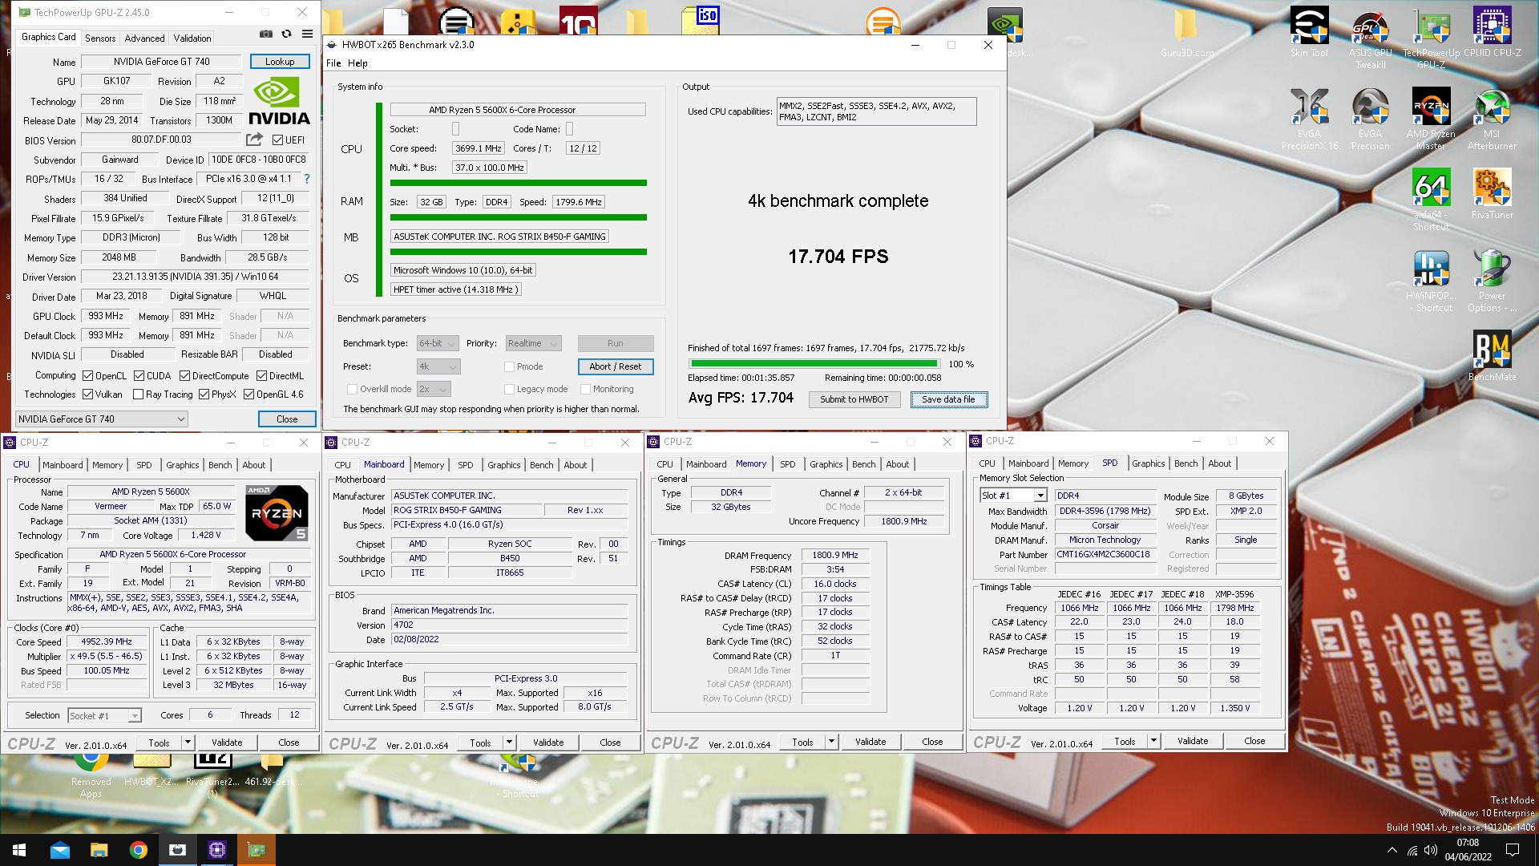
Task: Enable the Ray Tracing checkbox
Action: click(x=139, y=395)
